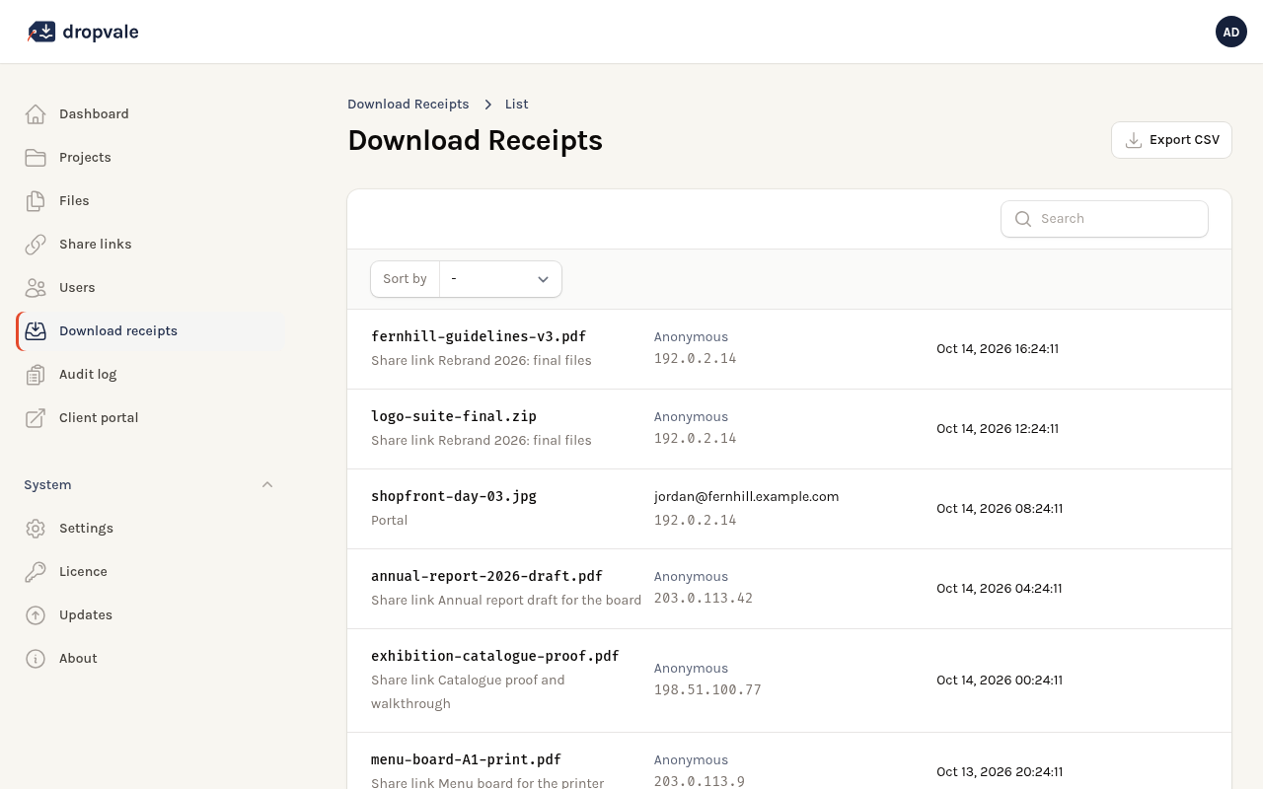Click the List breadcrumb
This screenshot has height=789, width=1263.
pos(517,105)
